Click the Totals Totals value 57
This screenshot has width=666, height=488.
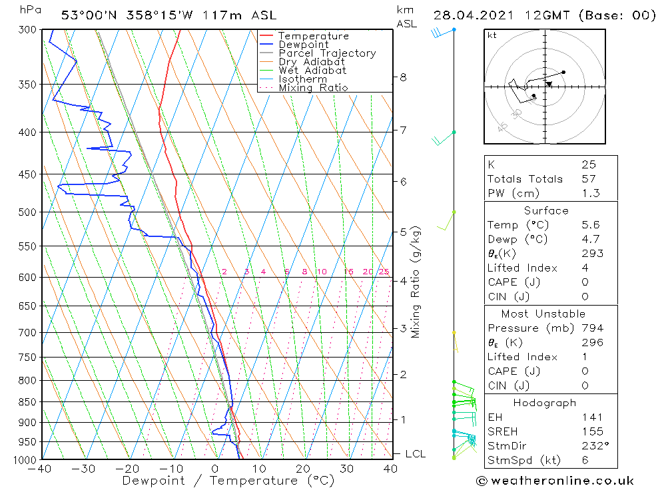[x=589, y=179]
